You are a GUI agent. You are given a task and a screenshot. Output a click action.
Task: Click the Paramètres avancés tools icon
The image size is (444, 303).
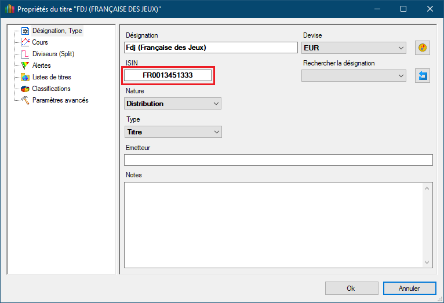point(25,100)
